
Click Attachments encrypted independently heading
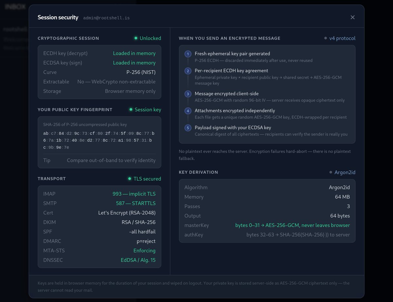pos(235,110)
